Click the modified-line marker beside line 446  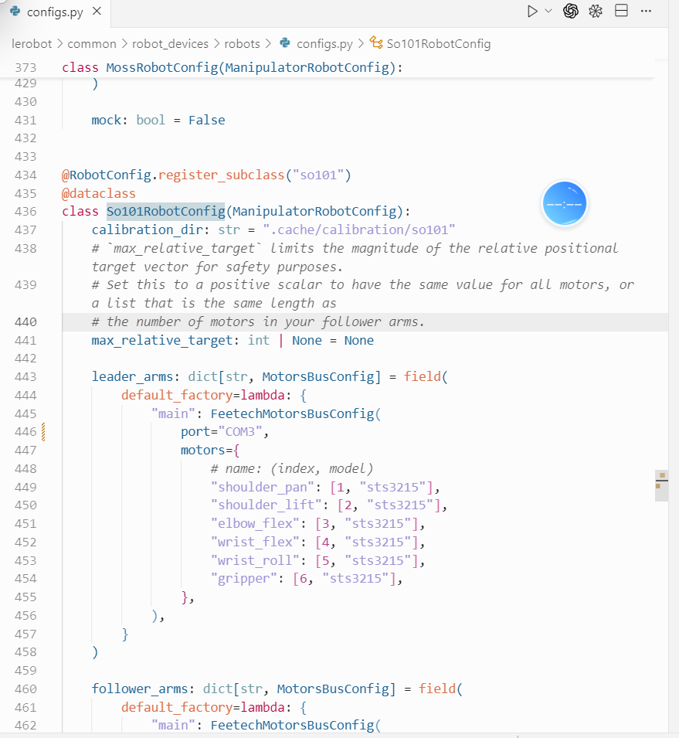[x=43, y=432]
